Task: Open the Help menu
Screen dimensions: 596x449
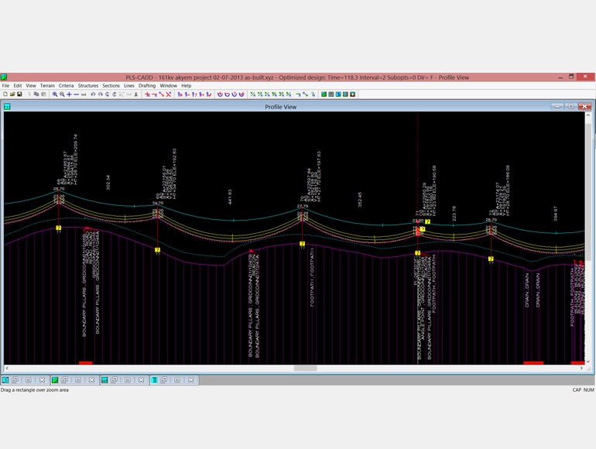Action: [x=187, y=85]
